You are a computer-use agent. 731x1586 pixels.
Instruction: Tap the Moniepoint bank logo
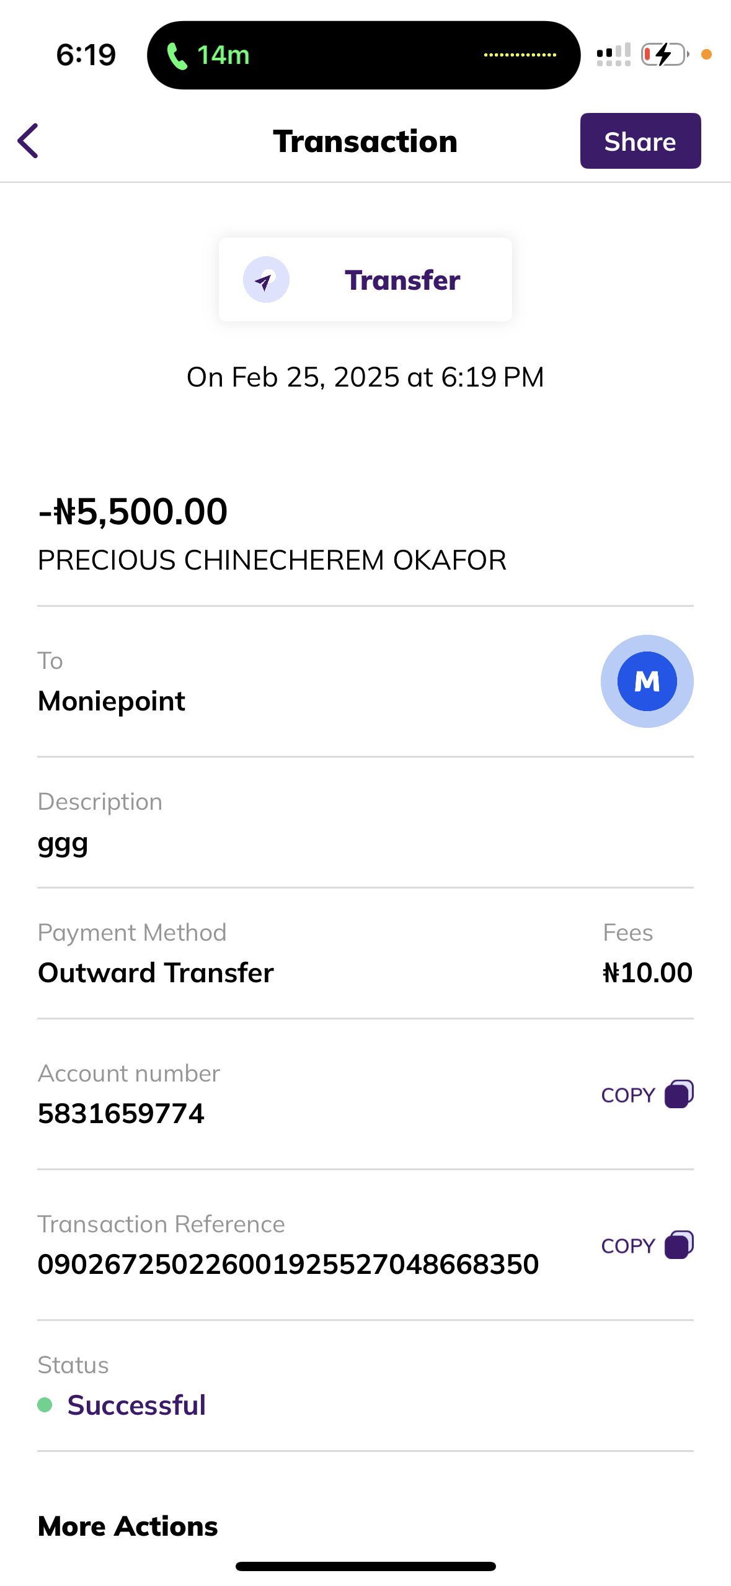647,681
